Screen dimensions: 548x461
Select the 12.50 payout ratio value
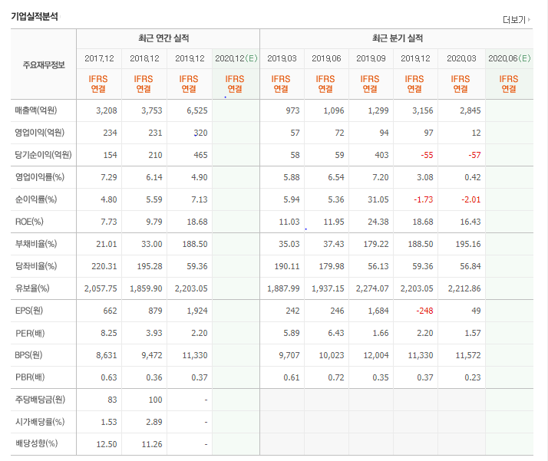[x=107, y=444]
